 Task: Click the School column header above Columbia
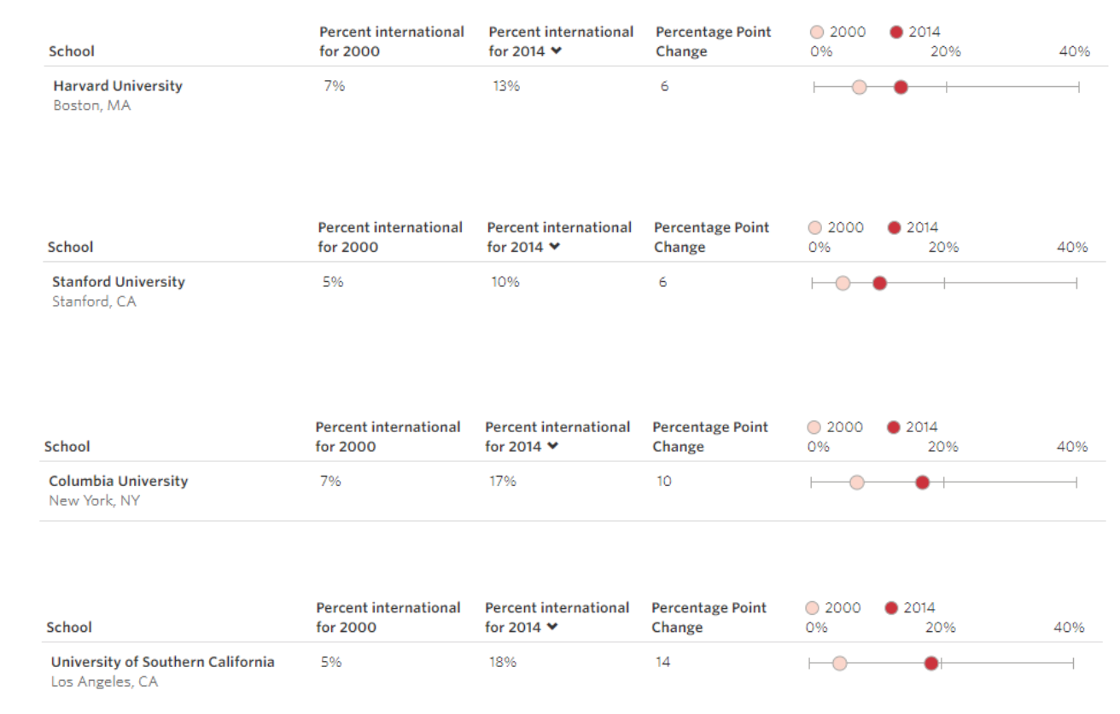pos(67,447)
